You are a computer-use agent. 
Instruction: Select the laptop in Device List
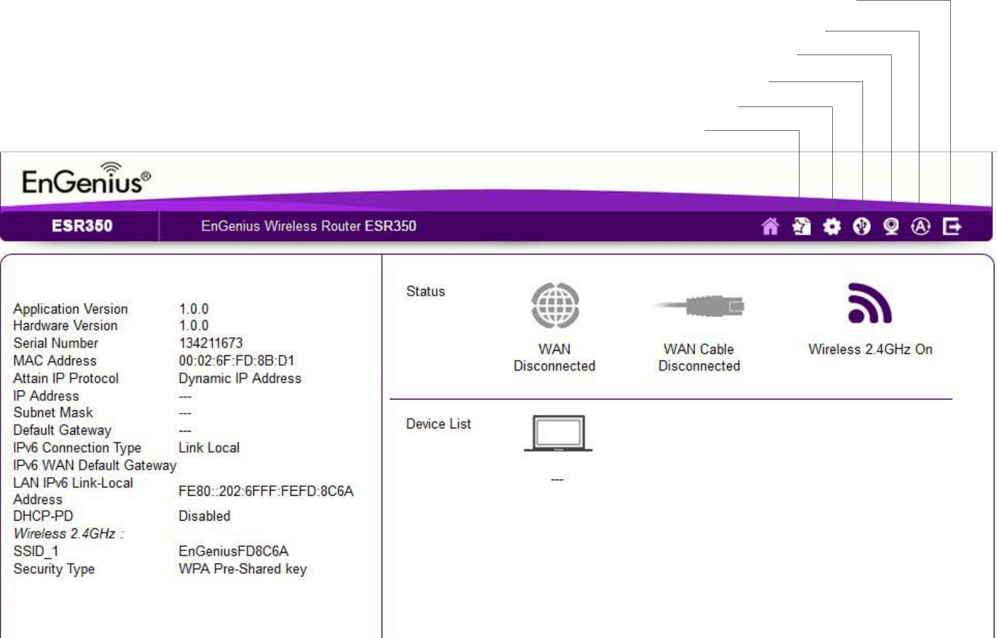pos(558,433)
